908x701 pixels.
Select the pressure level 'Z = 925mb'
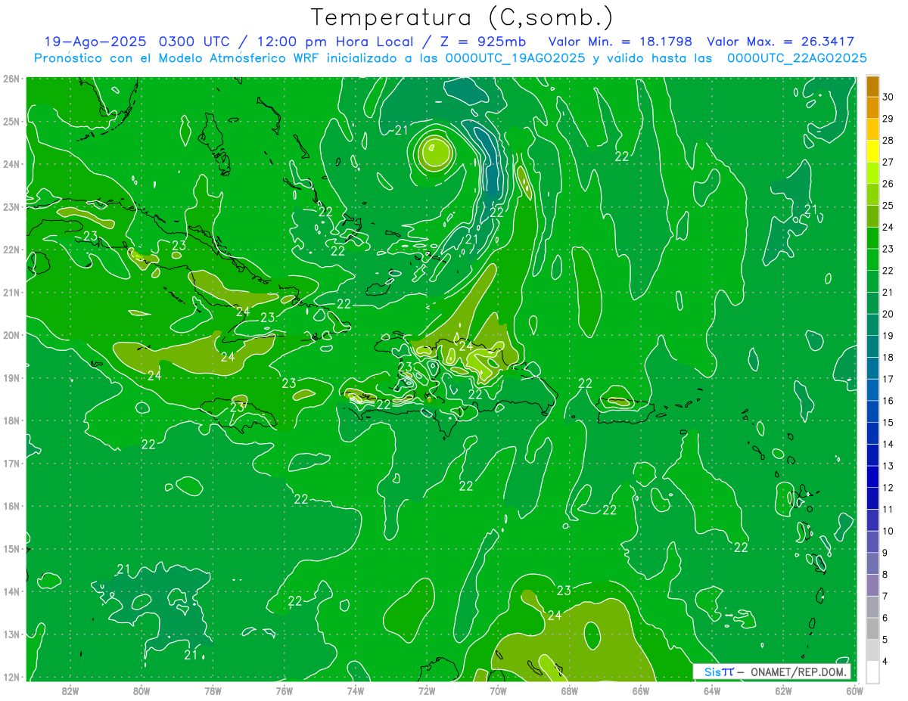[484, 42]
